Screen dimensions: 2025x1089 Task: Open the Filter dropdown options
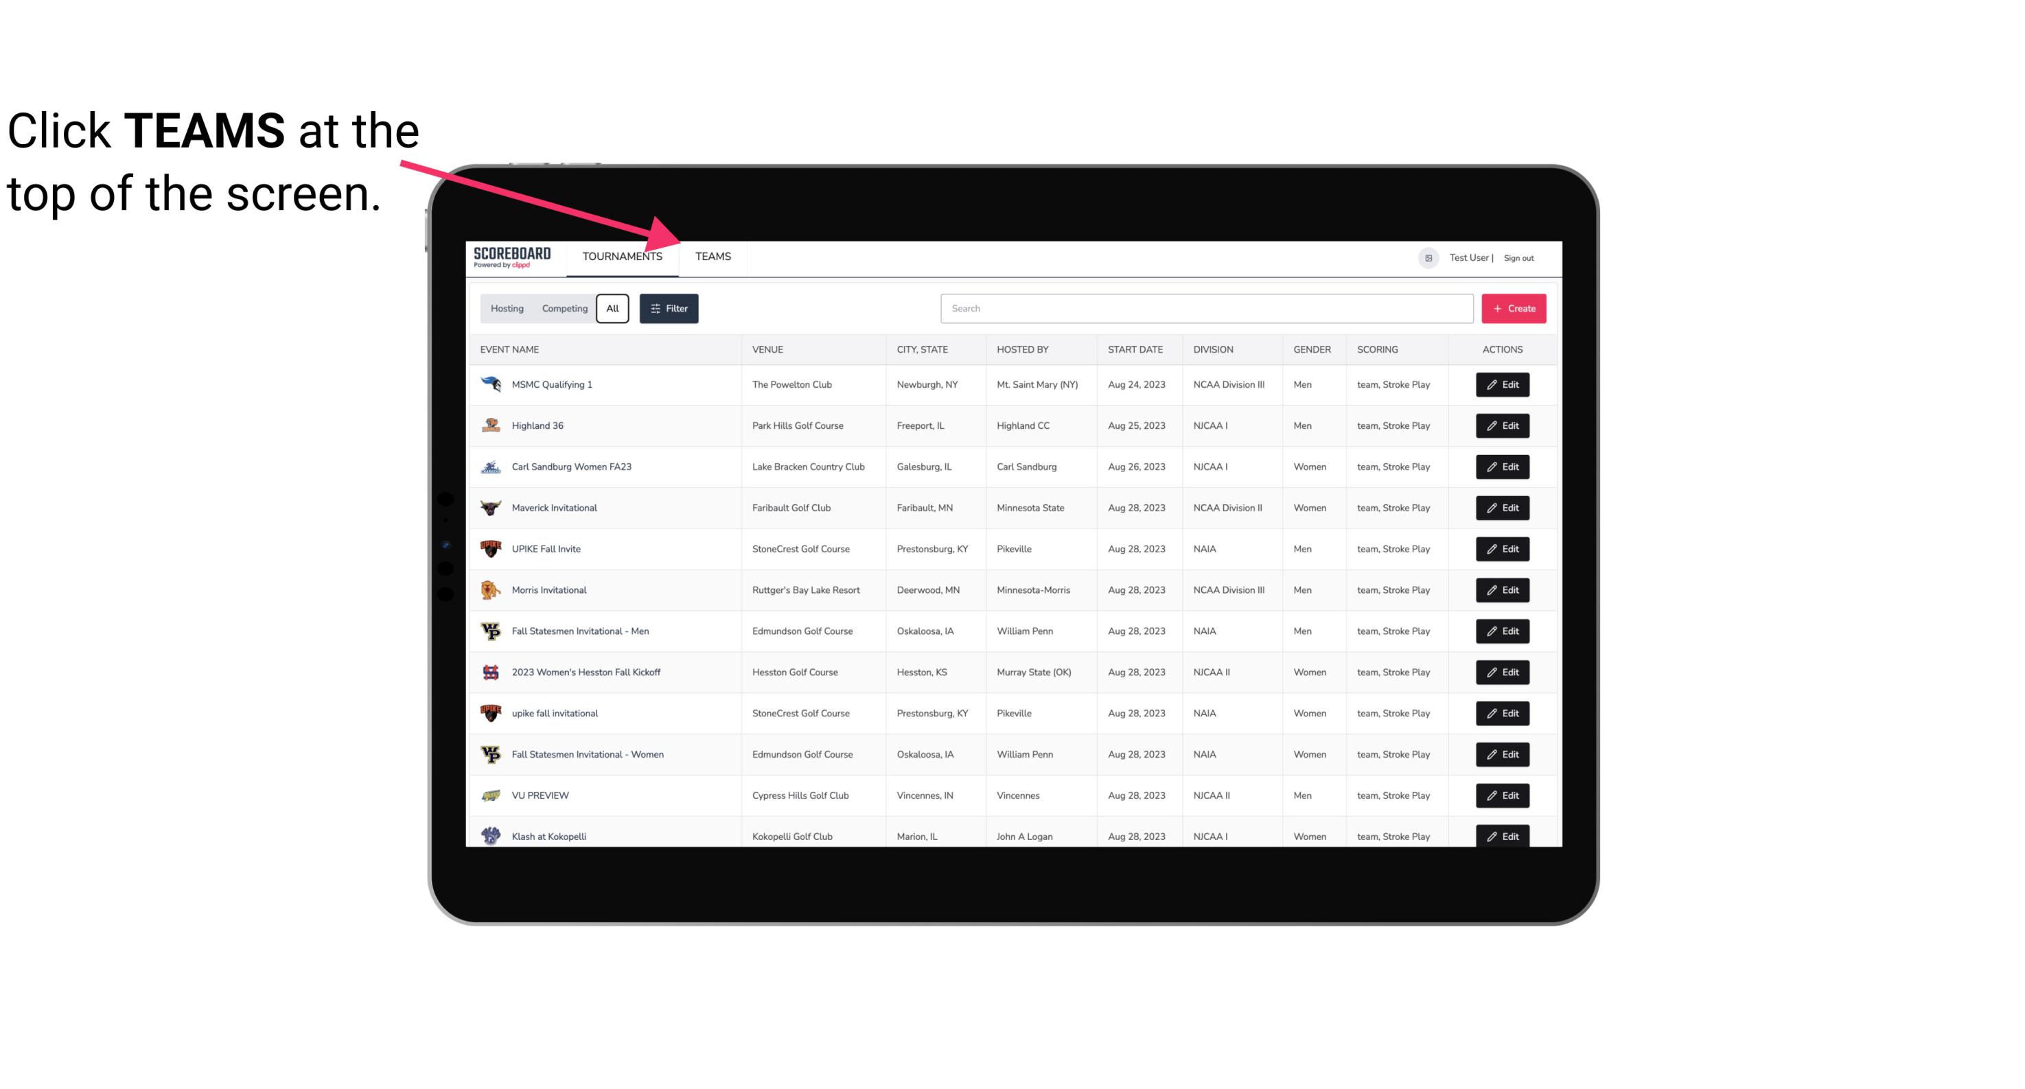(x=669, y=309)
